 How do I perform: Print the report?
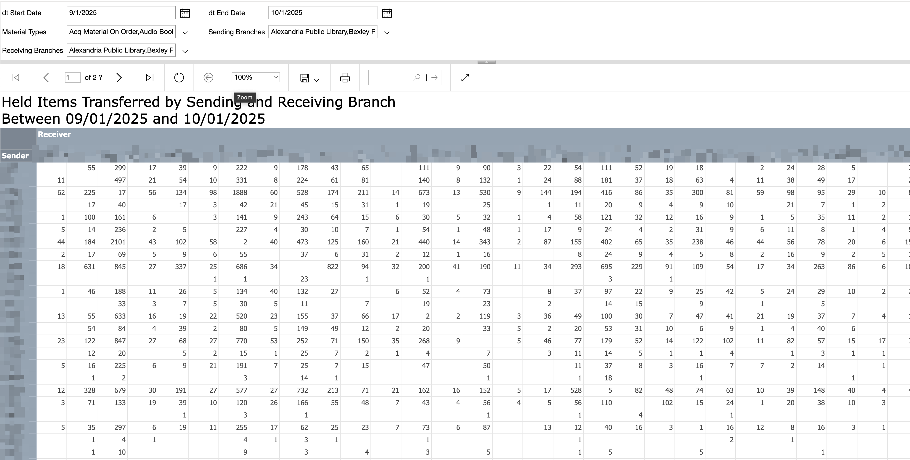click(345, 78)
